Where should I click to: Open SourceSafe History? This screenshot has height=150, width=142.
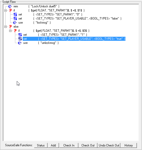point(129,145)
